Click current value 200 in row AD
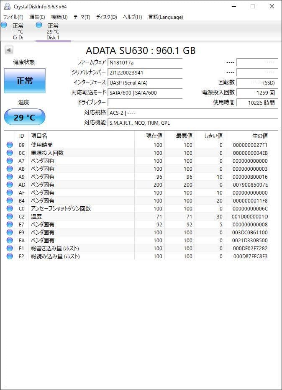 click(158, 185)
